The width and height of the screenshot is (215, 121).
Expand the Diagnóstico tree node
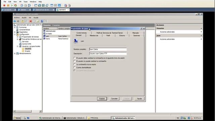(15, 32)
